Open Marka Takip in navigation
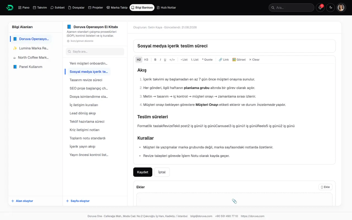The width and height of the screenshot is (352, 220). tap(117, 8)
